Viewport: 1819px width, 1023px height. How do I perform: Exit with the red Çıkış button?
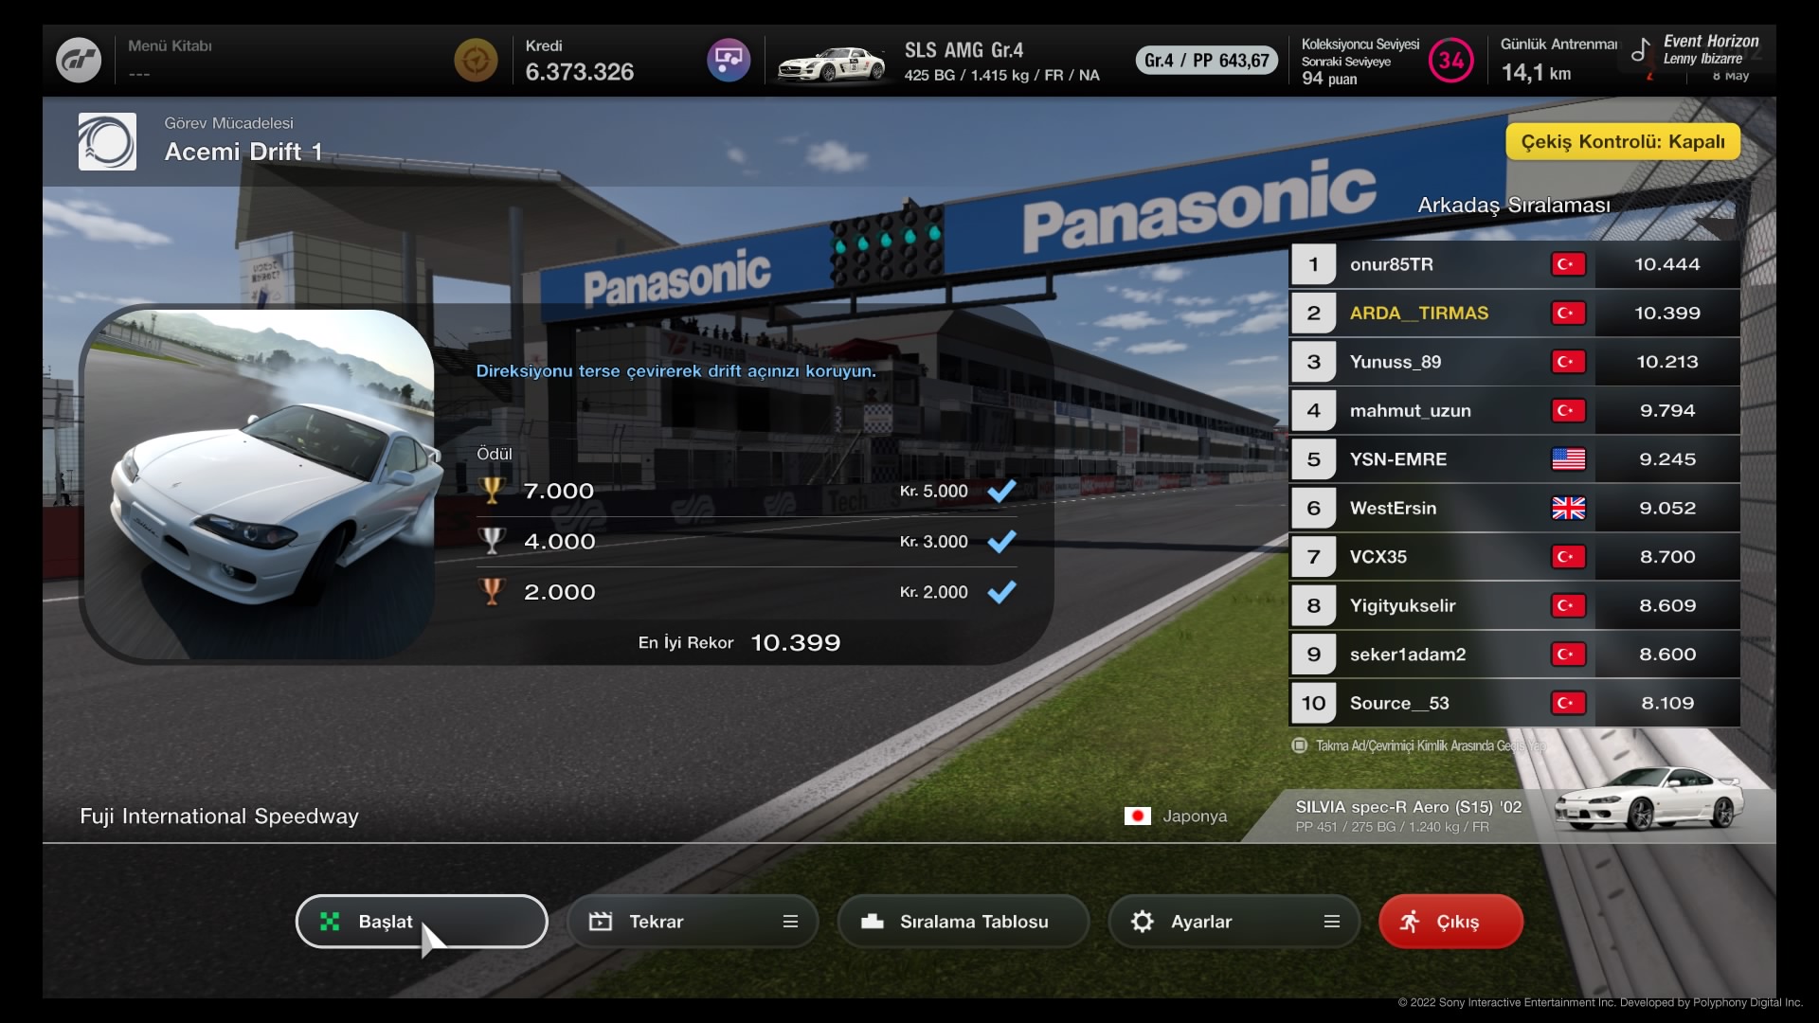[x=1450, y=922]
